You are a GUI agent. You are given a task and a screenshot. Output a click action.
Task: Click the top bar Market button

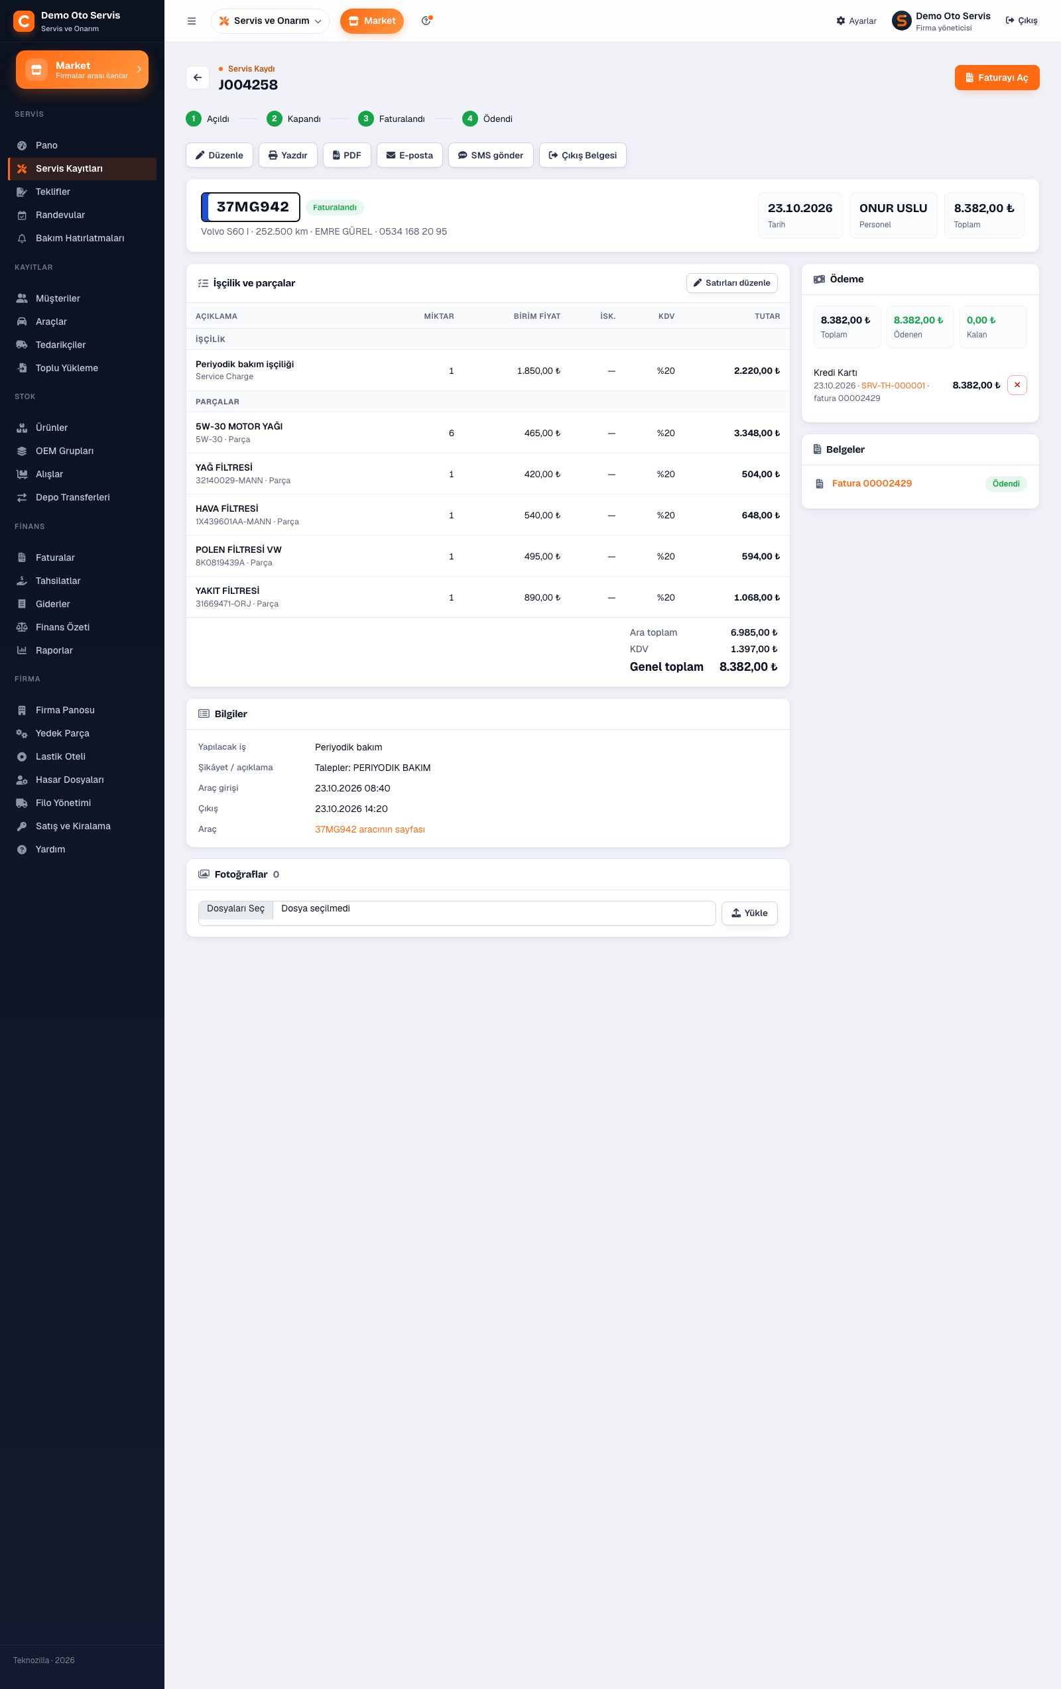click(x=372, y=21)
